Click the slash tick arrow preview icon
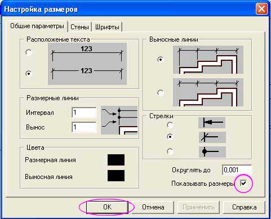 tap(212, 137)
